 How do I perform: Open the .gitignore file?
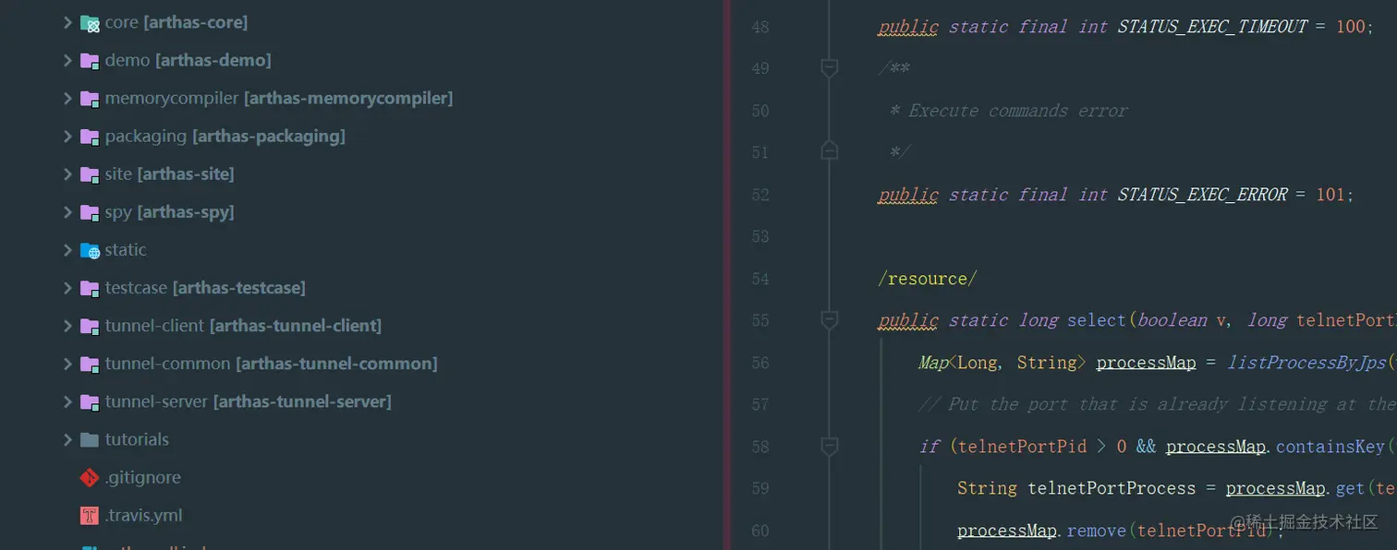pos(143,477)
